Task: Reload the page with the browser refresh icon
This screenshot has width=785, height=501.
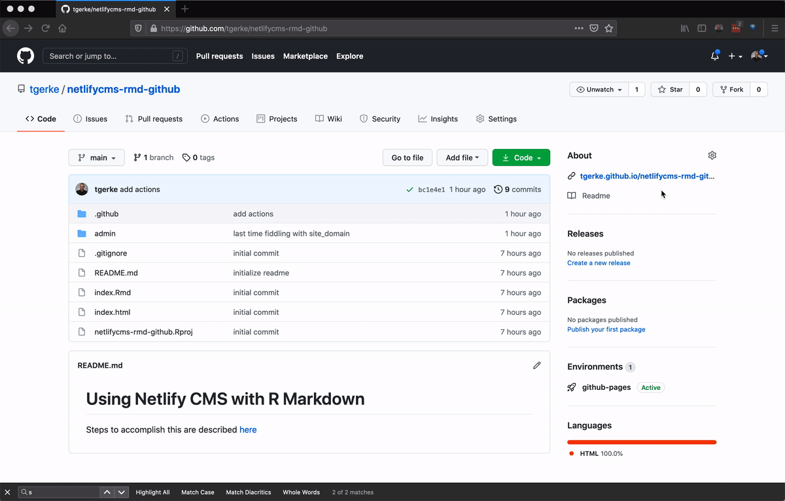Action: tap(45, 28)
